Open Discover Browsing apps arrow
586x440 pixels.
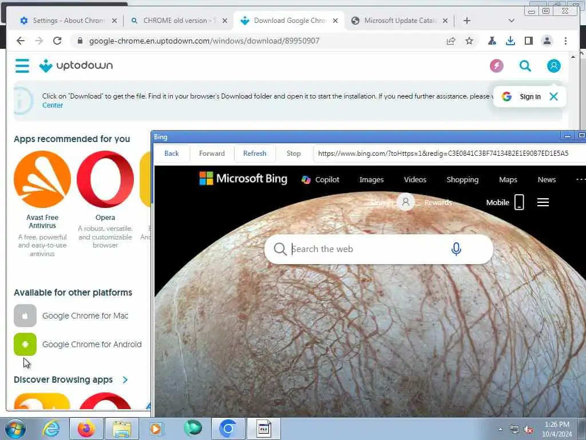tap(125, 380)
